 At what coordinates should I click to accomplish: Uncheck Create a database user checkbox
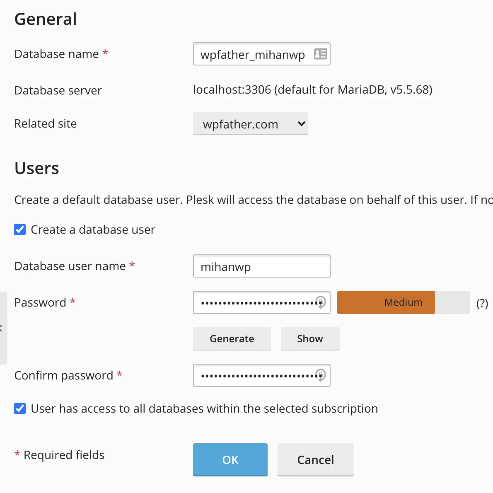tap(20, 230)
